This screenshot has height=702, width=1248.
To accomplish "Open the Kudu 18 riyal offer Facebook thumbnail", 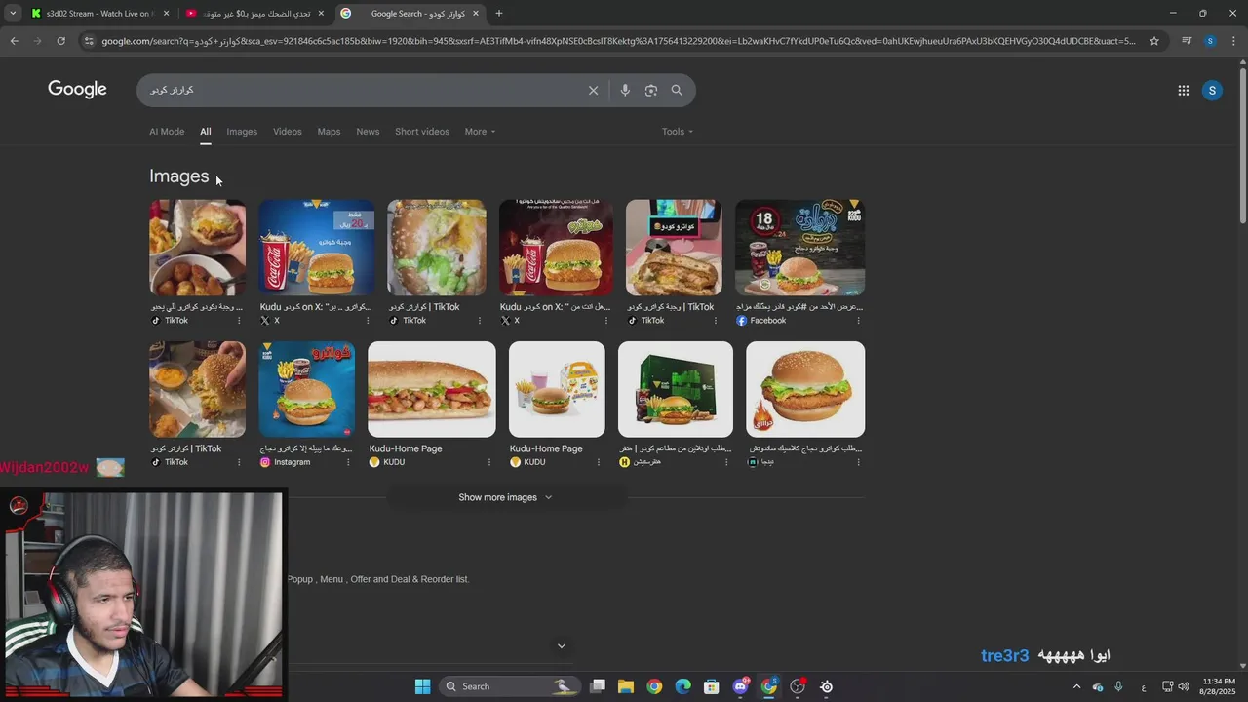I will tap(799, 248).
